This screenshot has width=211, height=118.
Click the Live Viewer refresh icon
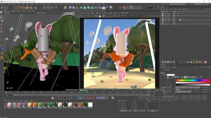click(85, 16)
